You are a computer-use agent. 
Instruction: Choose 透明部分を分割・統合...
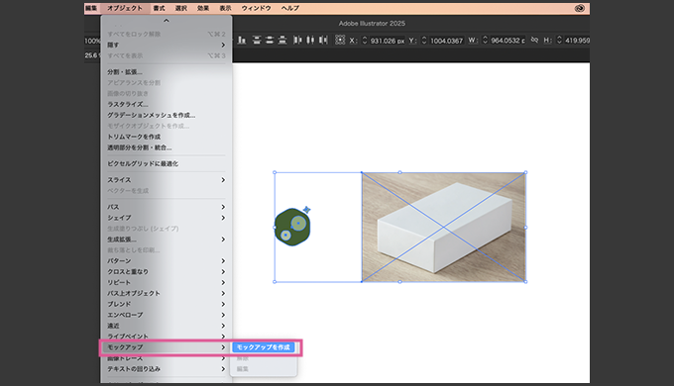[166, 147]
